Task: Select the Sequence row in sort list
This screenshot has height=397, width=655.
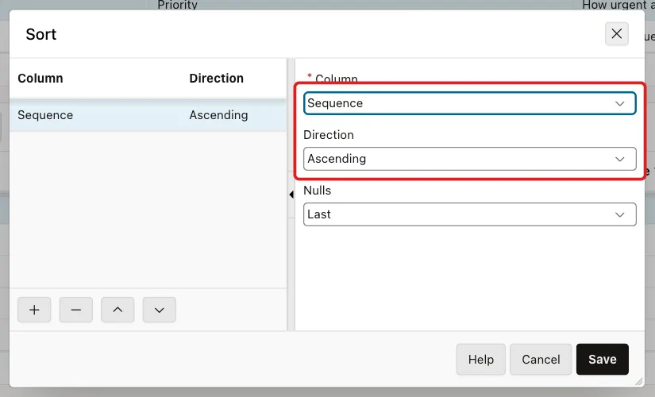Action: [x=148, y=115]
